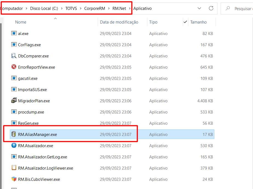Image resolution: width=253 pixels, height=189 pixels.
Task: Go to the CorporeRM folder in breadcrumb
Action: pos(94,8)
